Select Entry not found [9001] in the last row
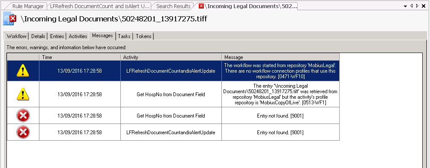430x168 pixels. pos(281,133)
